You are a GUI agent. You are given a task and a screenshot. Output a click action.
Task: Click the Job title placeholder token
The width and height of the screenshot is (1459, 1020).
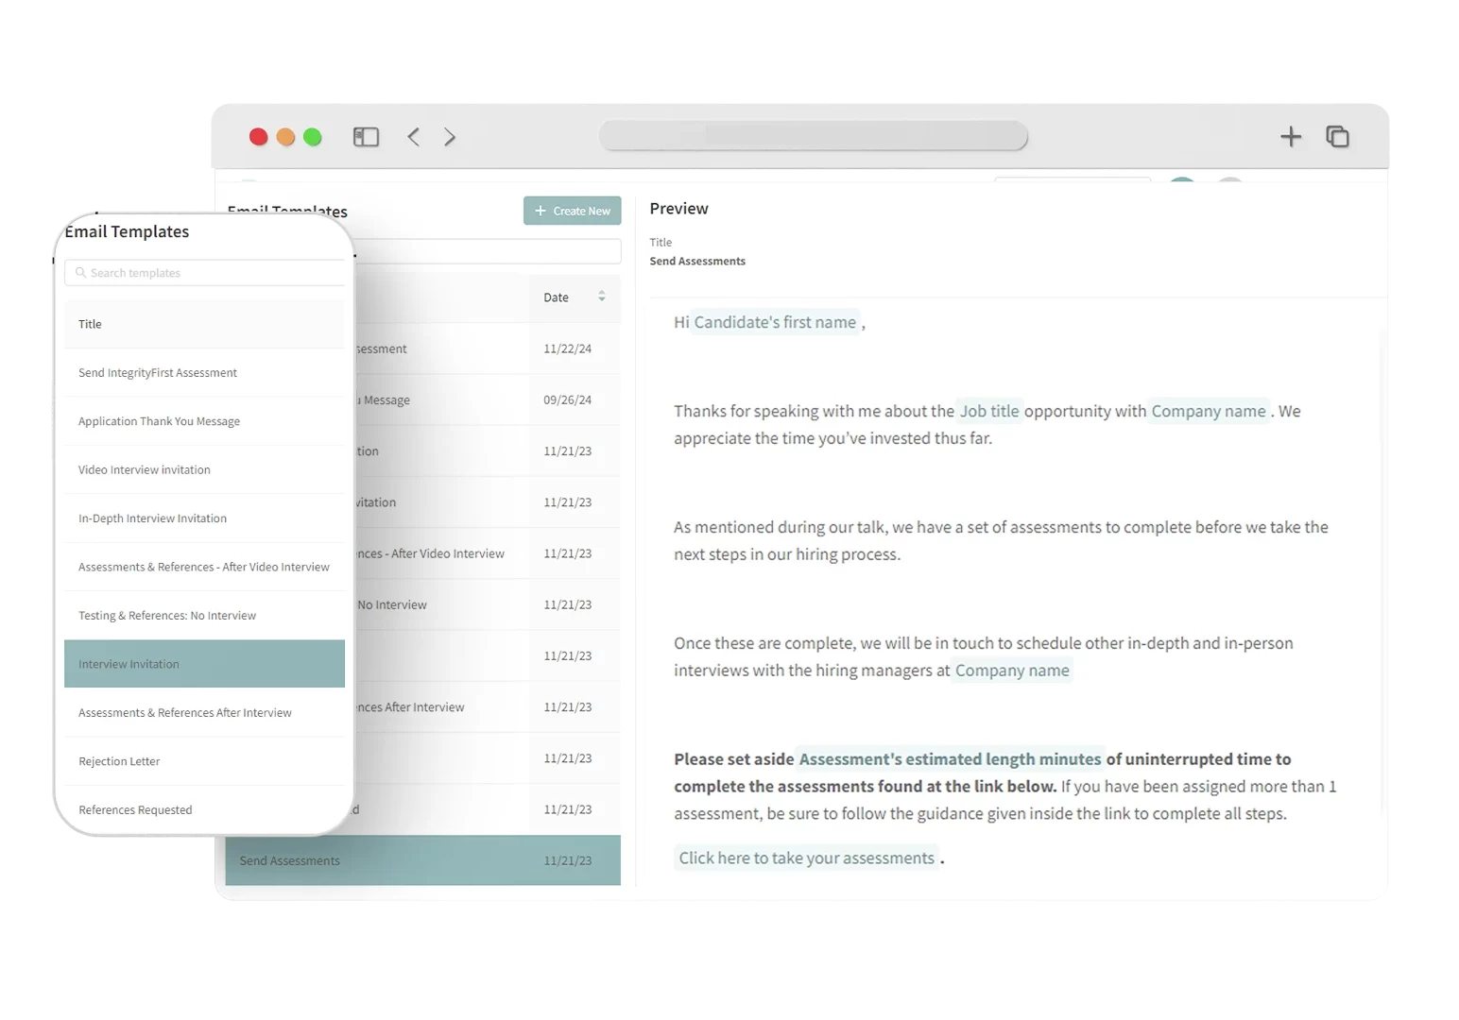pyautogui.click(x=988, y=411)
